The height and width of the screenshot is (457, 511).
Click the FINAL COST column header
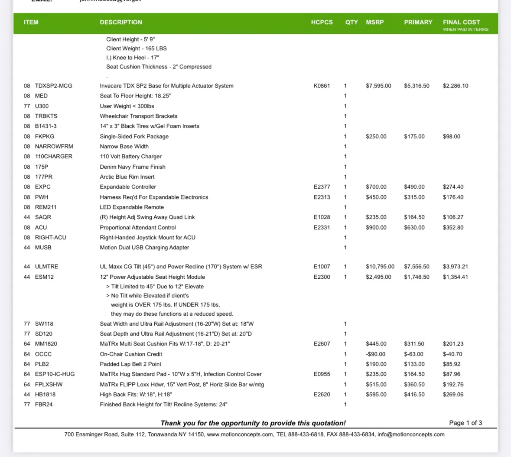coord(461,23)
